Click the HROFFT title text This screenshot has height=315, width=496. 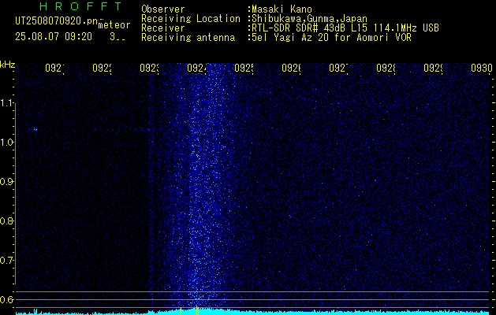[80, 6]
